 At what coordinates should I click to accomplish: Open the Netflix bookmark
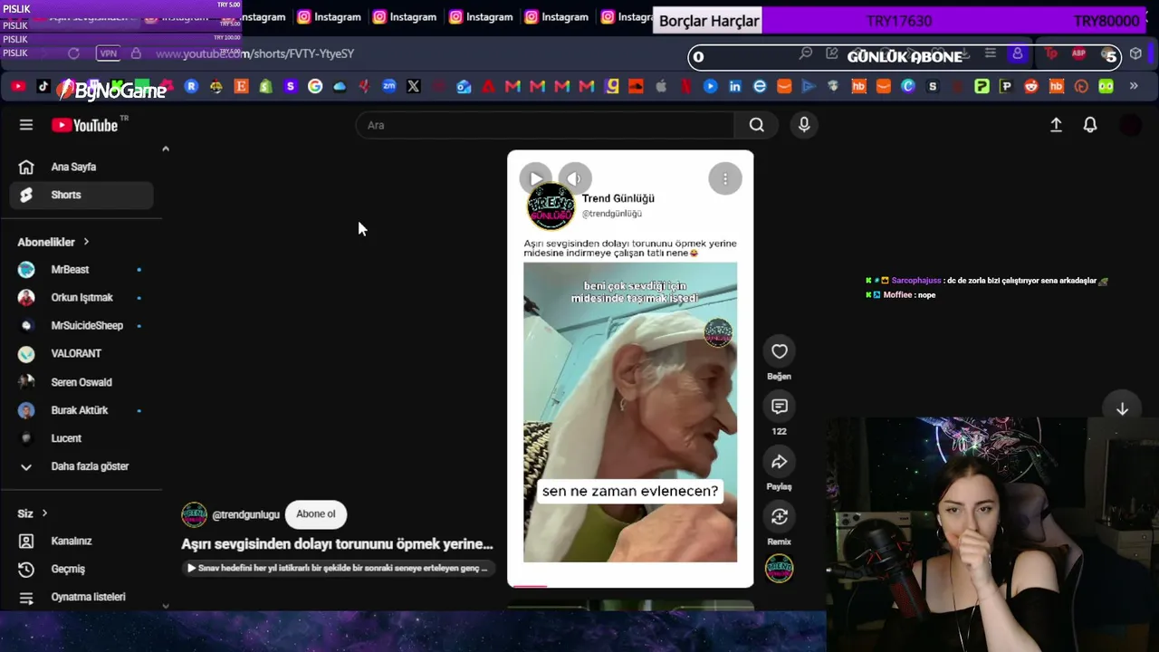pyautogui.click(x=686, y=86)
